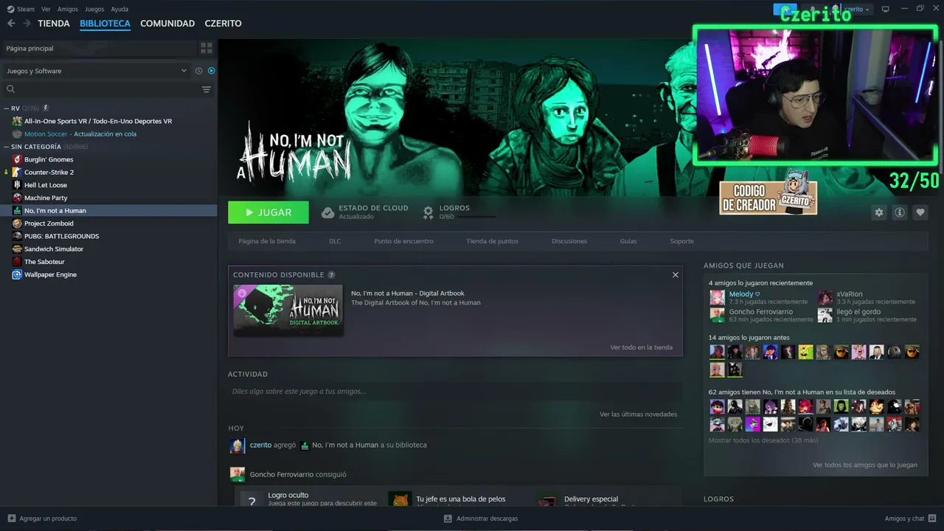Image resolution: width=944 pixels, height=531 pixels.
Task: Show game info icon
Action: tap(899, 212)
